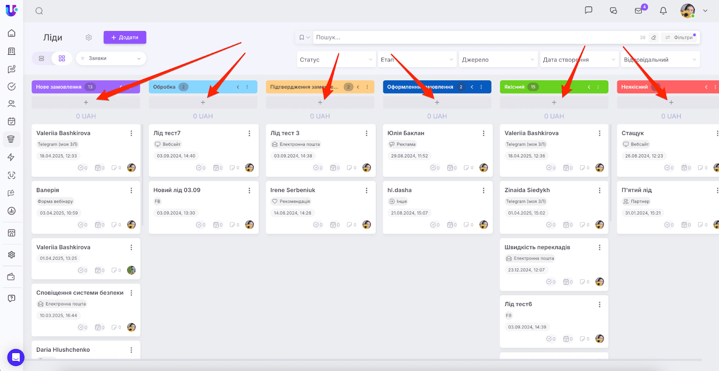Open the Дата створення filter dropdown
Screen dimensions: 719x371
coord(579,60)
